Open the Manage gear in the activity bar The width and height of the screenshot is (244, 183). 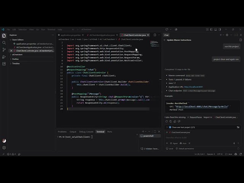[4, 148]
